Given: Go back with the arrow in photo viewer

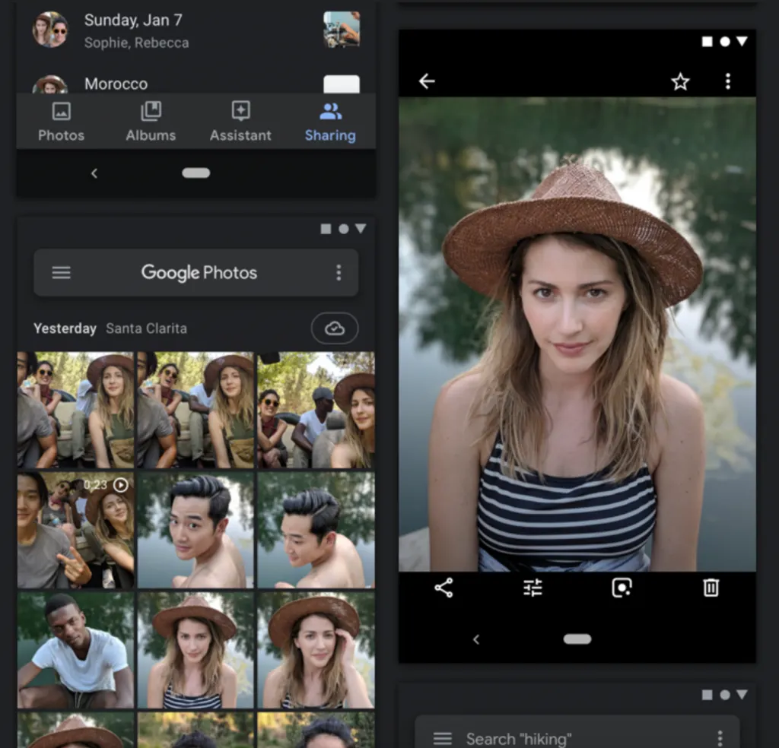Looking at the screenshot, I should 427,81.
